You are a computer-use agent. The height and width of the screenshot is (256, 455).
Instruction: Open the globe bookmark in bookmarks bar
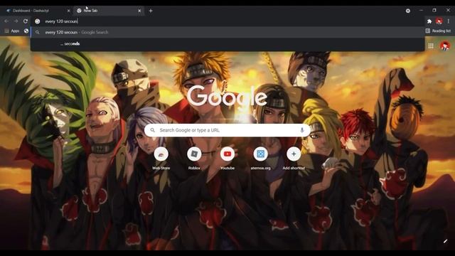pyautogui.click(x=26, y=31)
